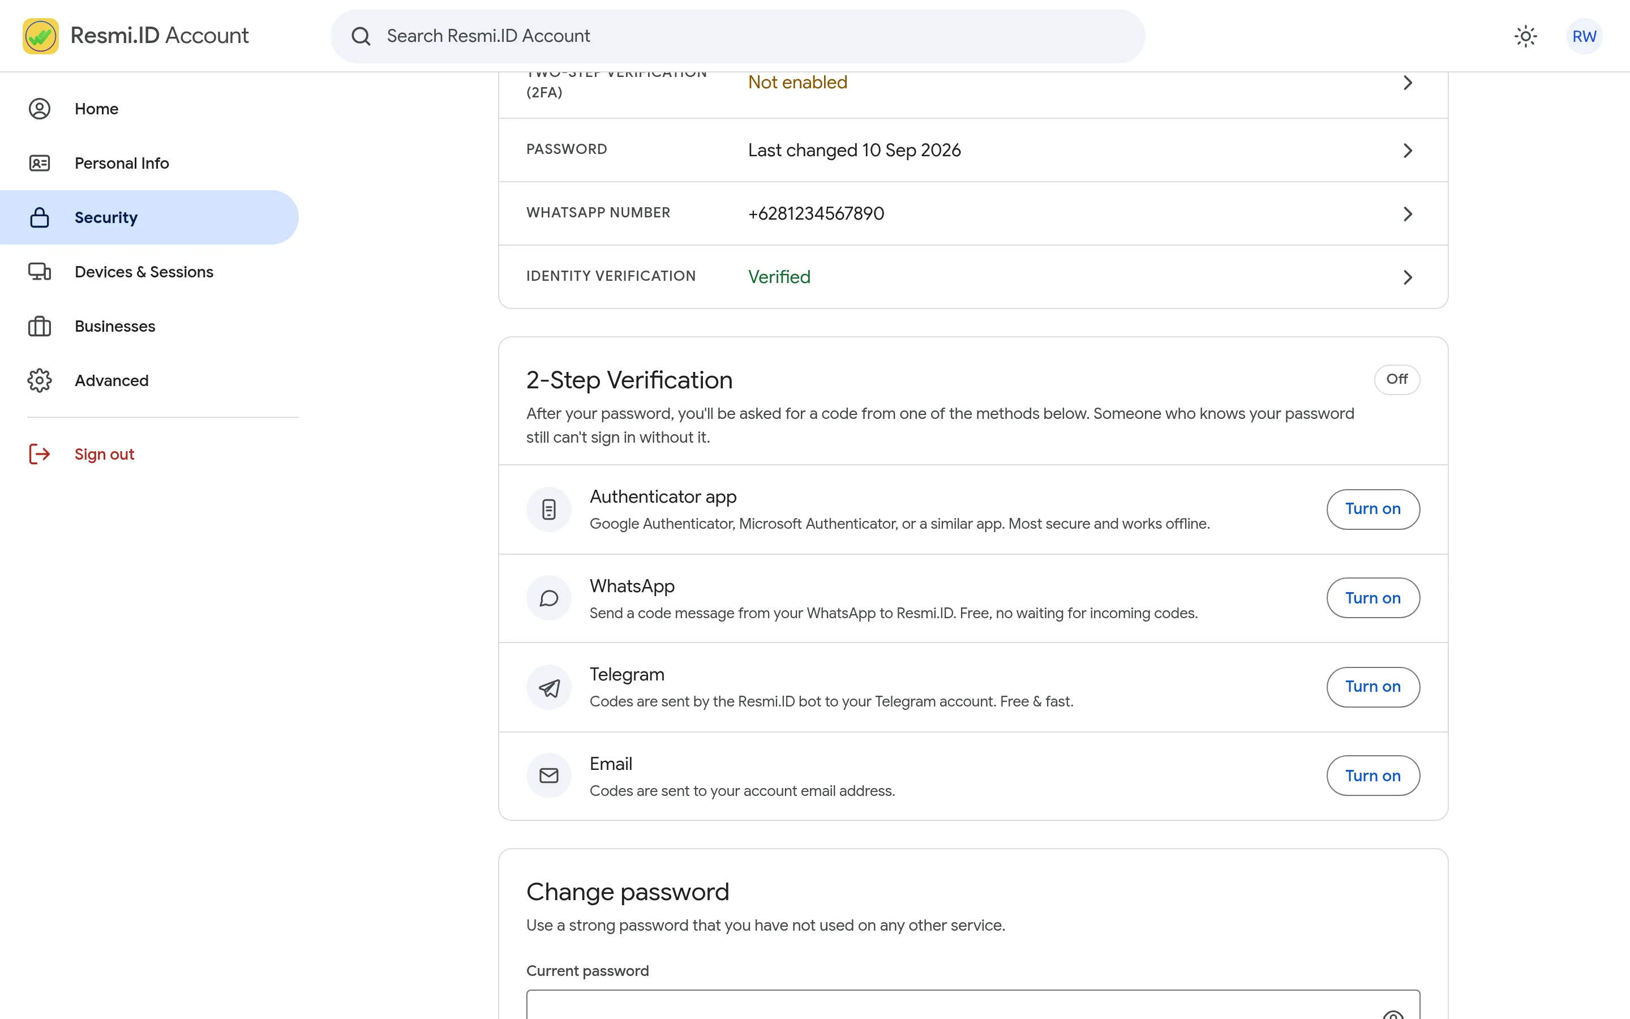
Task: Click the Security lock icon
Action: point(40,217)
